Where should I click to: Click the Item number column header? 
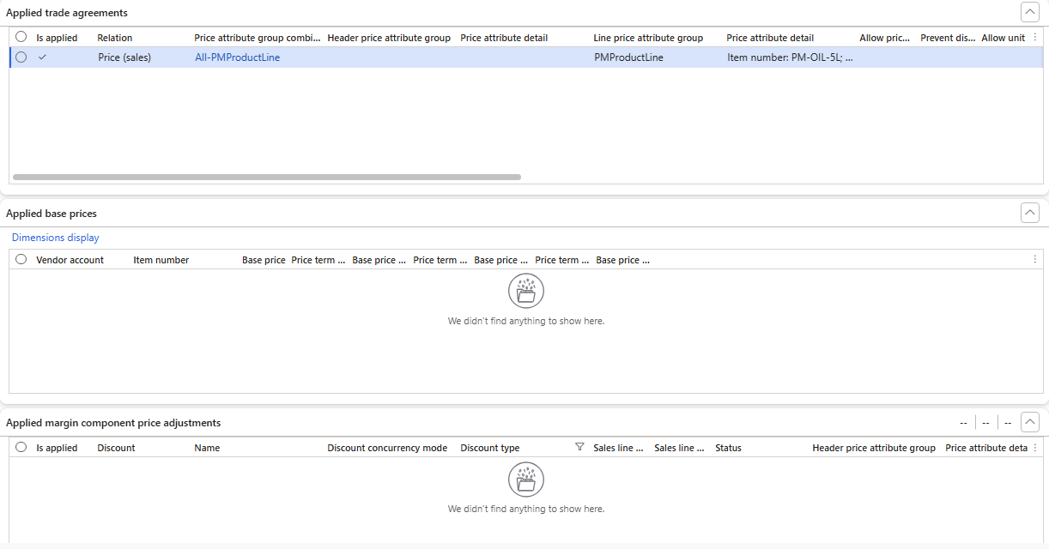coord(161,260)
